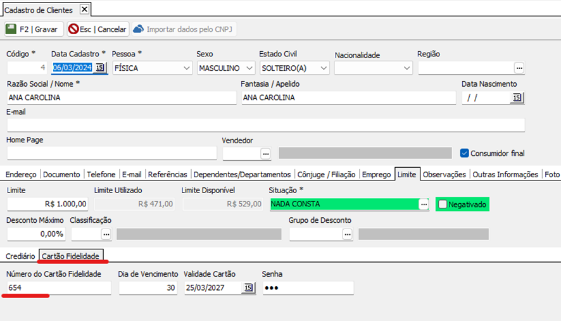
Task: Open the Validade Cartão calendar picker
Action: [248, 288]
